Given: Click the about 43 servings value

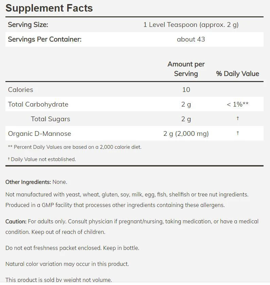Looking at the screenshot, I should pyautogui.click(x=191, y=39).
